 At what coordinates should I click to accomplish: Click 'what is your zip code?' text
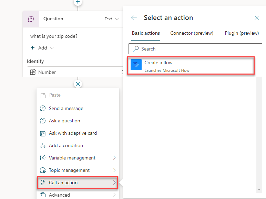(x=54, y=36)
